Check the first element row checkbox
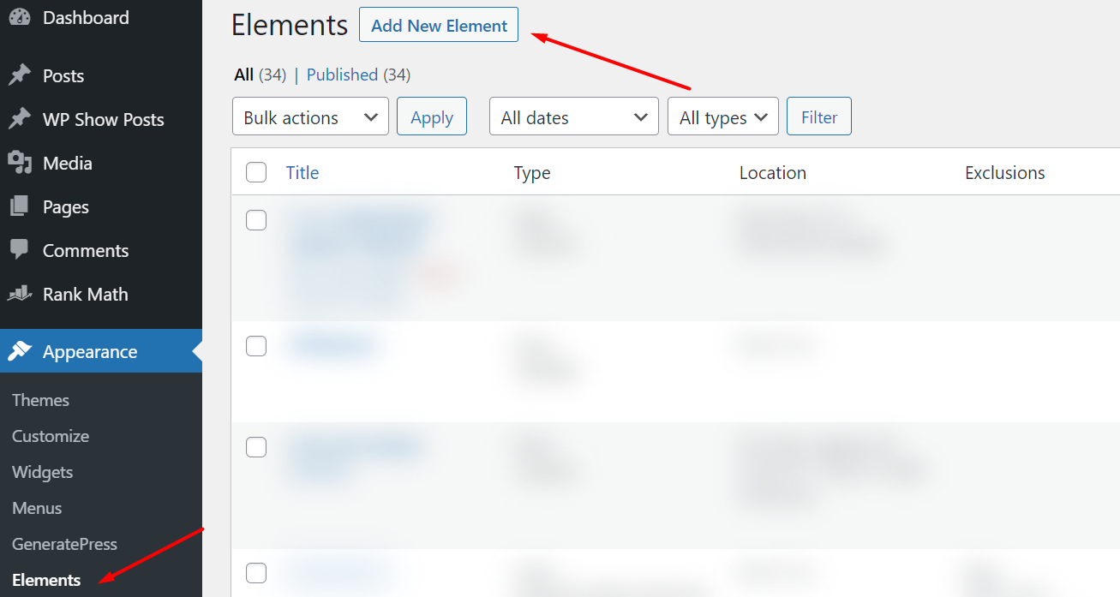 (256, 220)
